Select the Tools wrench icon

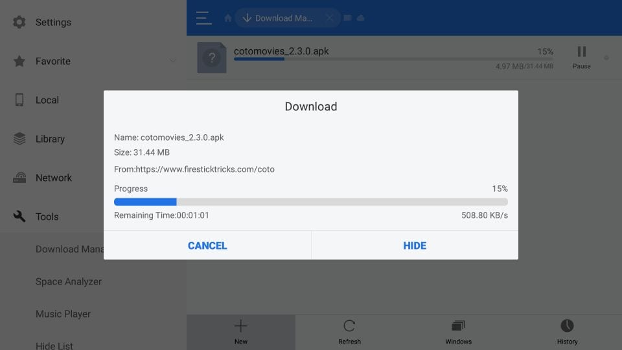(19, 216)
